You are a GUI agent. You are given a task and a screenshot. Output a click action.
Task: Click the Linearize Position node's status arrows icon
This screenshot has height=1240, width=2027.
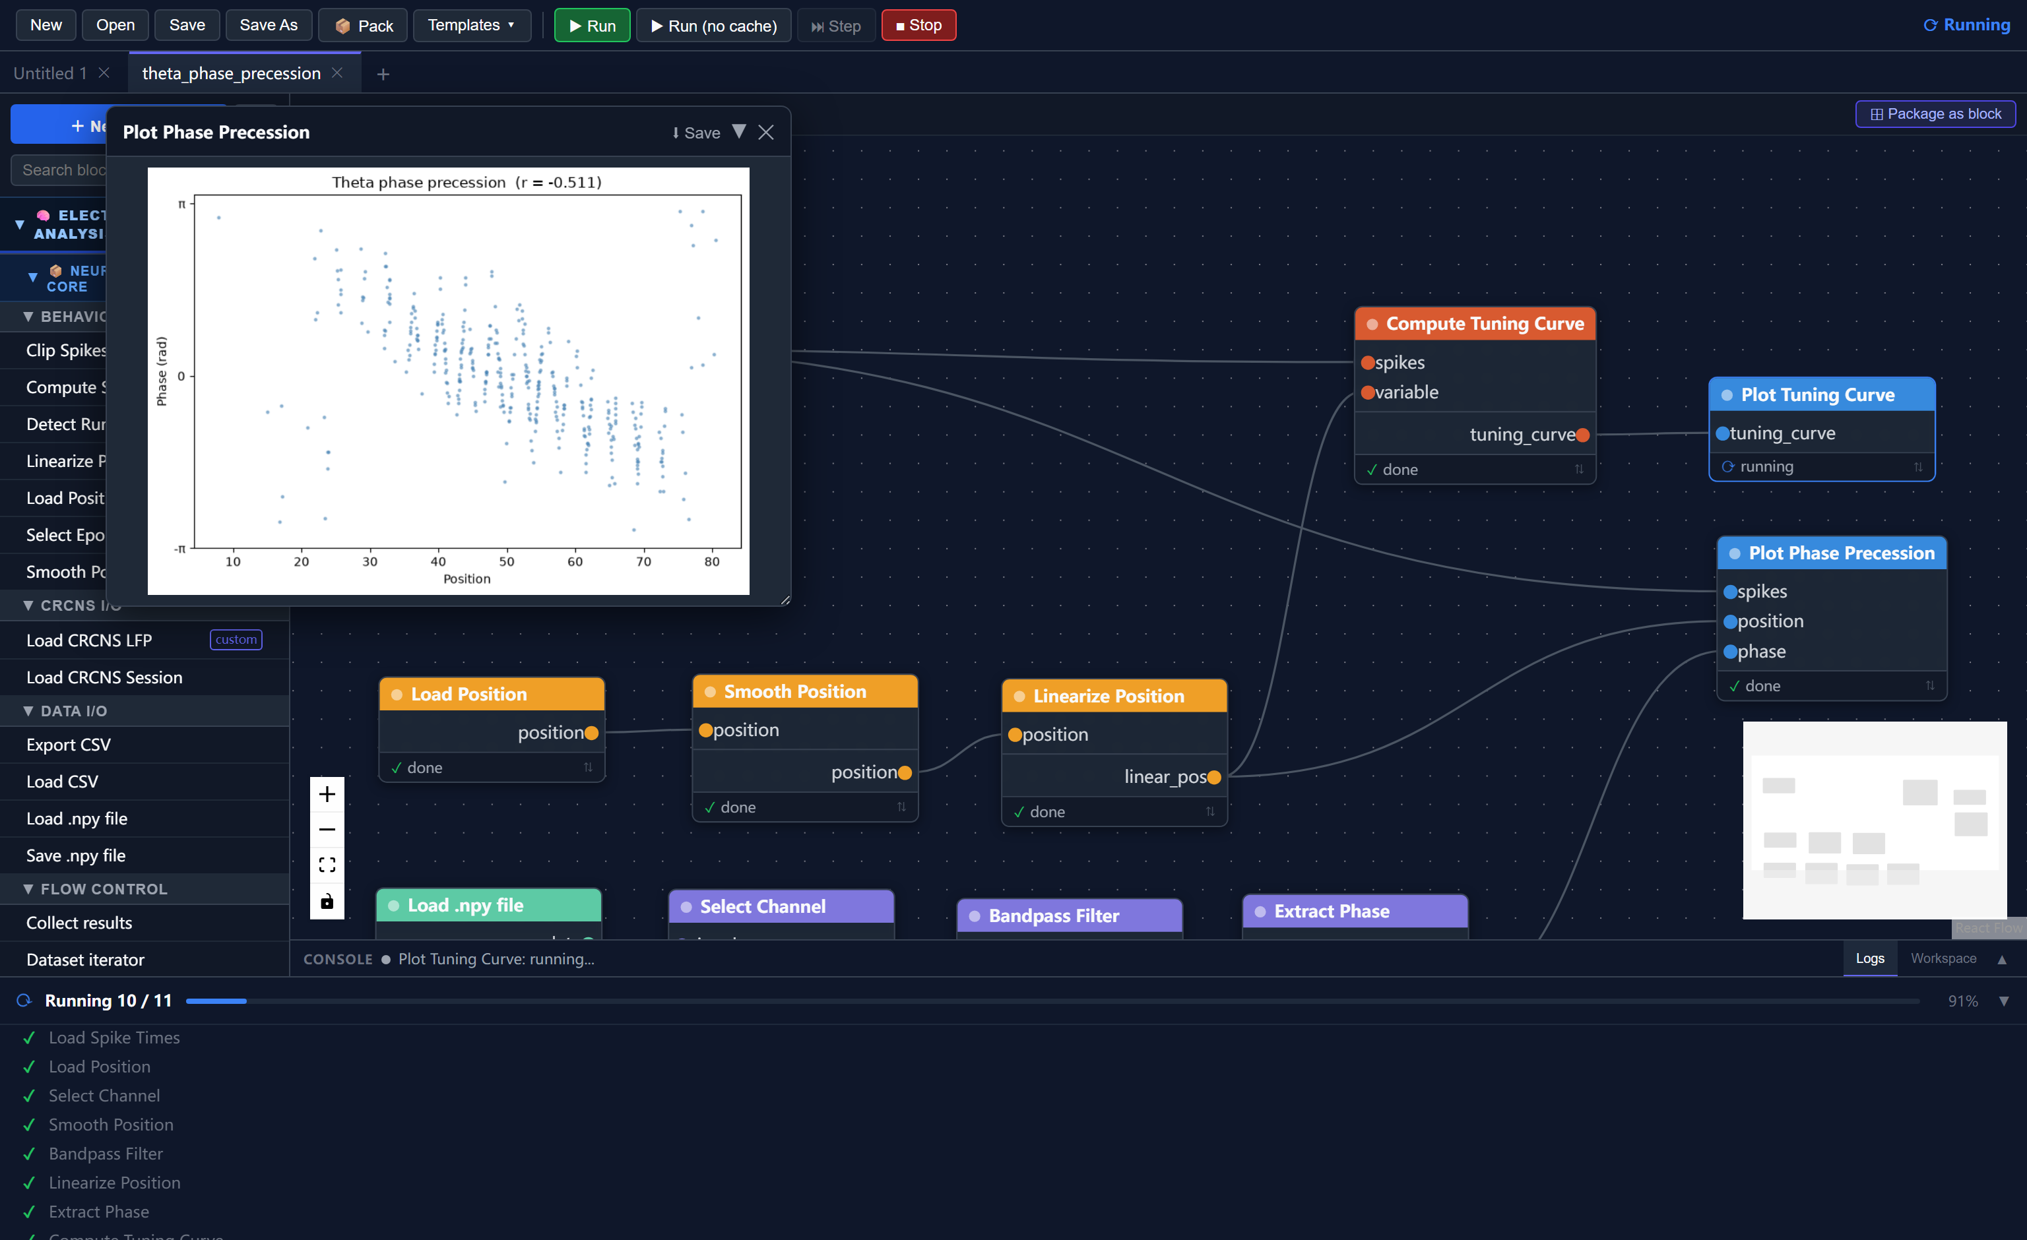(1210, 811)
